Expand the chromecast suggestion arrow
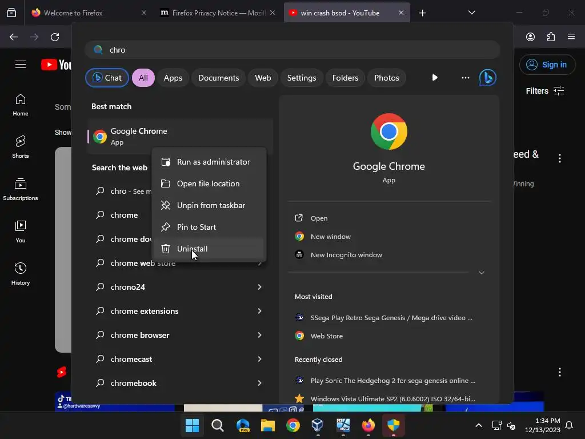 pos(260,359)
